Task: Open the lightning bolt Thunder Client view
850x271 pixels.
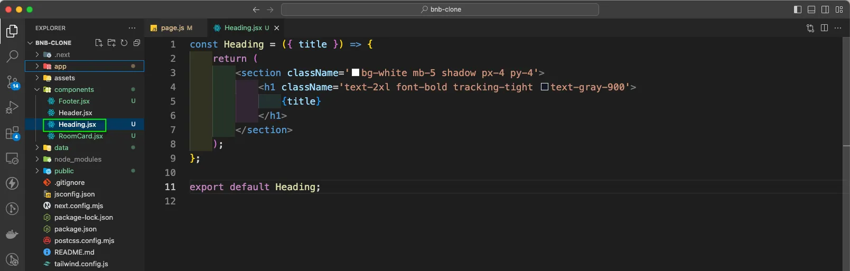Action: [12, 183]
